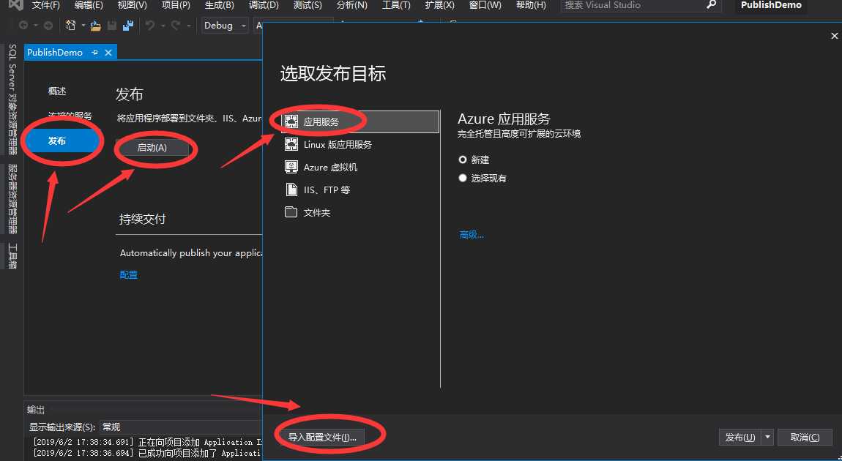842x461 pixels.
Task: Click the navigate backward toolbar icon
Action: point(23,25)
